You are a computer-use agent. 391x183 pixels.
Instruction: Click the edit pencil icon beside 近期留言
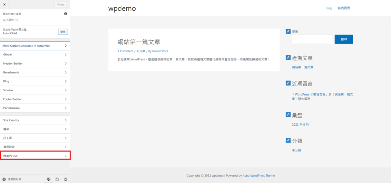[x=288, y=83]
